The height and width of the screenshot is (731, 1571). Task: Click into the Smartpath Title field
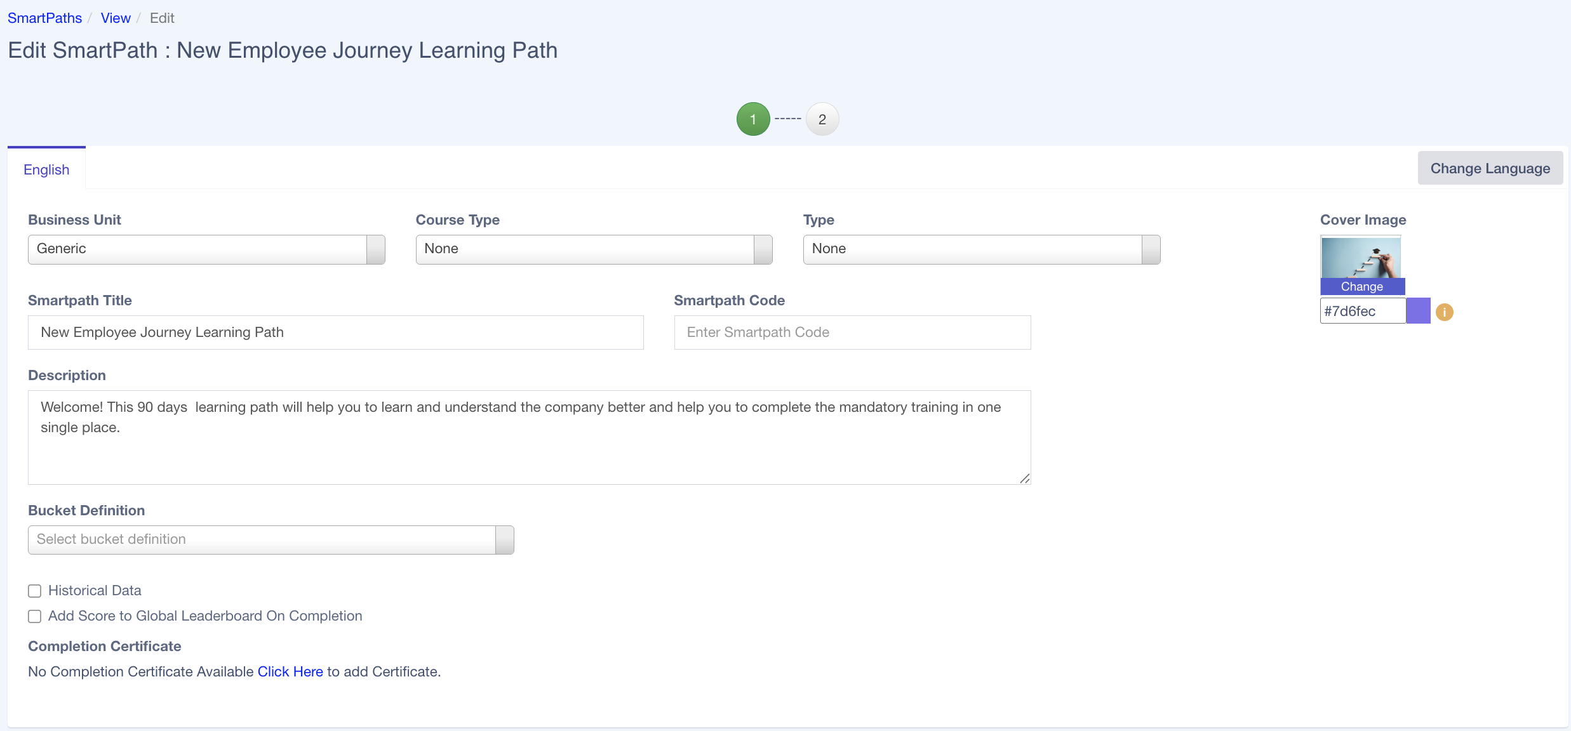click(x=335, y=333)
